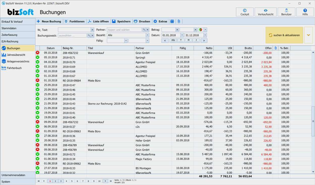Click Speichern in the toolbar
The height and width of the screenshot is (185, 315).
pyautogui.click(x=121, y=21)
